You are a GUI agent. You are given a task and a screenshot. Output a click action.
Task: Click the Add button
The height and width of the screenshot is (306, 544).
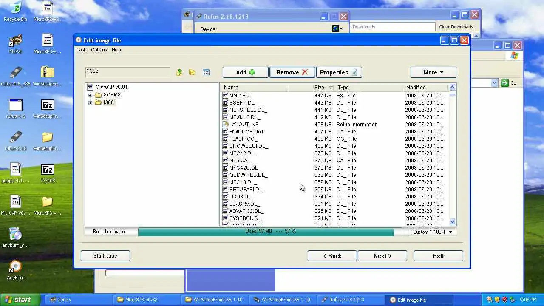click(x=246, y=72)
